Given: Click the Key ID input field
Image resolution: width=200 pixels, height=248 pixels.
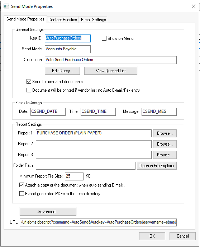Looking at the screenshot, I should (68, 38).
